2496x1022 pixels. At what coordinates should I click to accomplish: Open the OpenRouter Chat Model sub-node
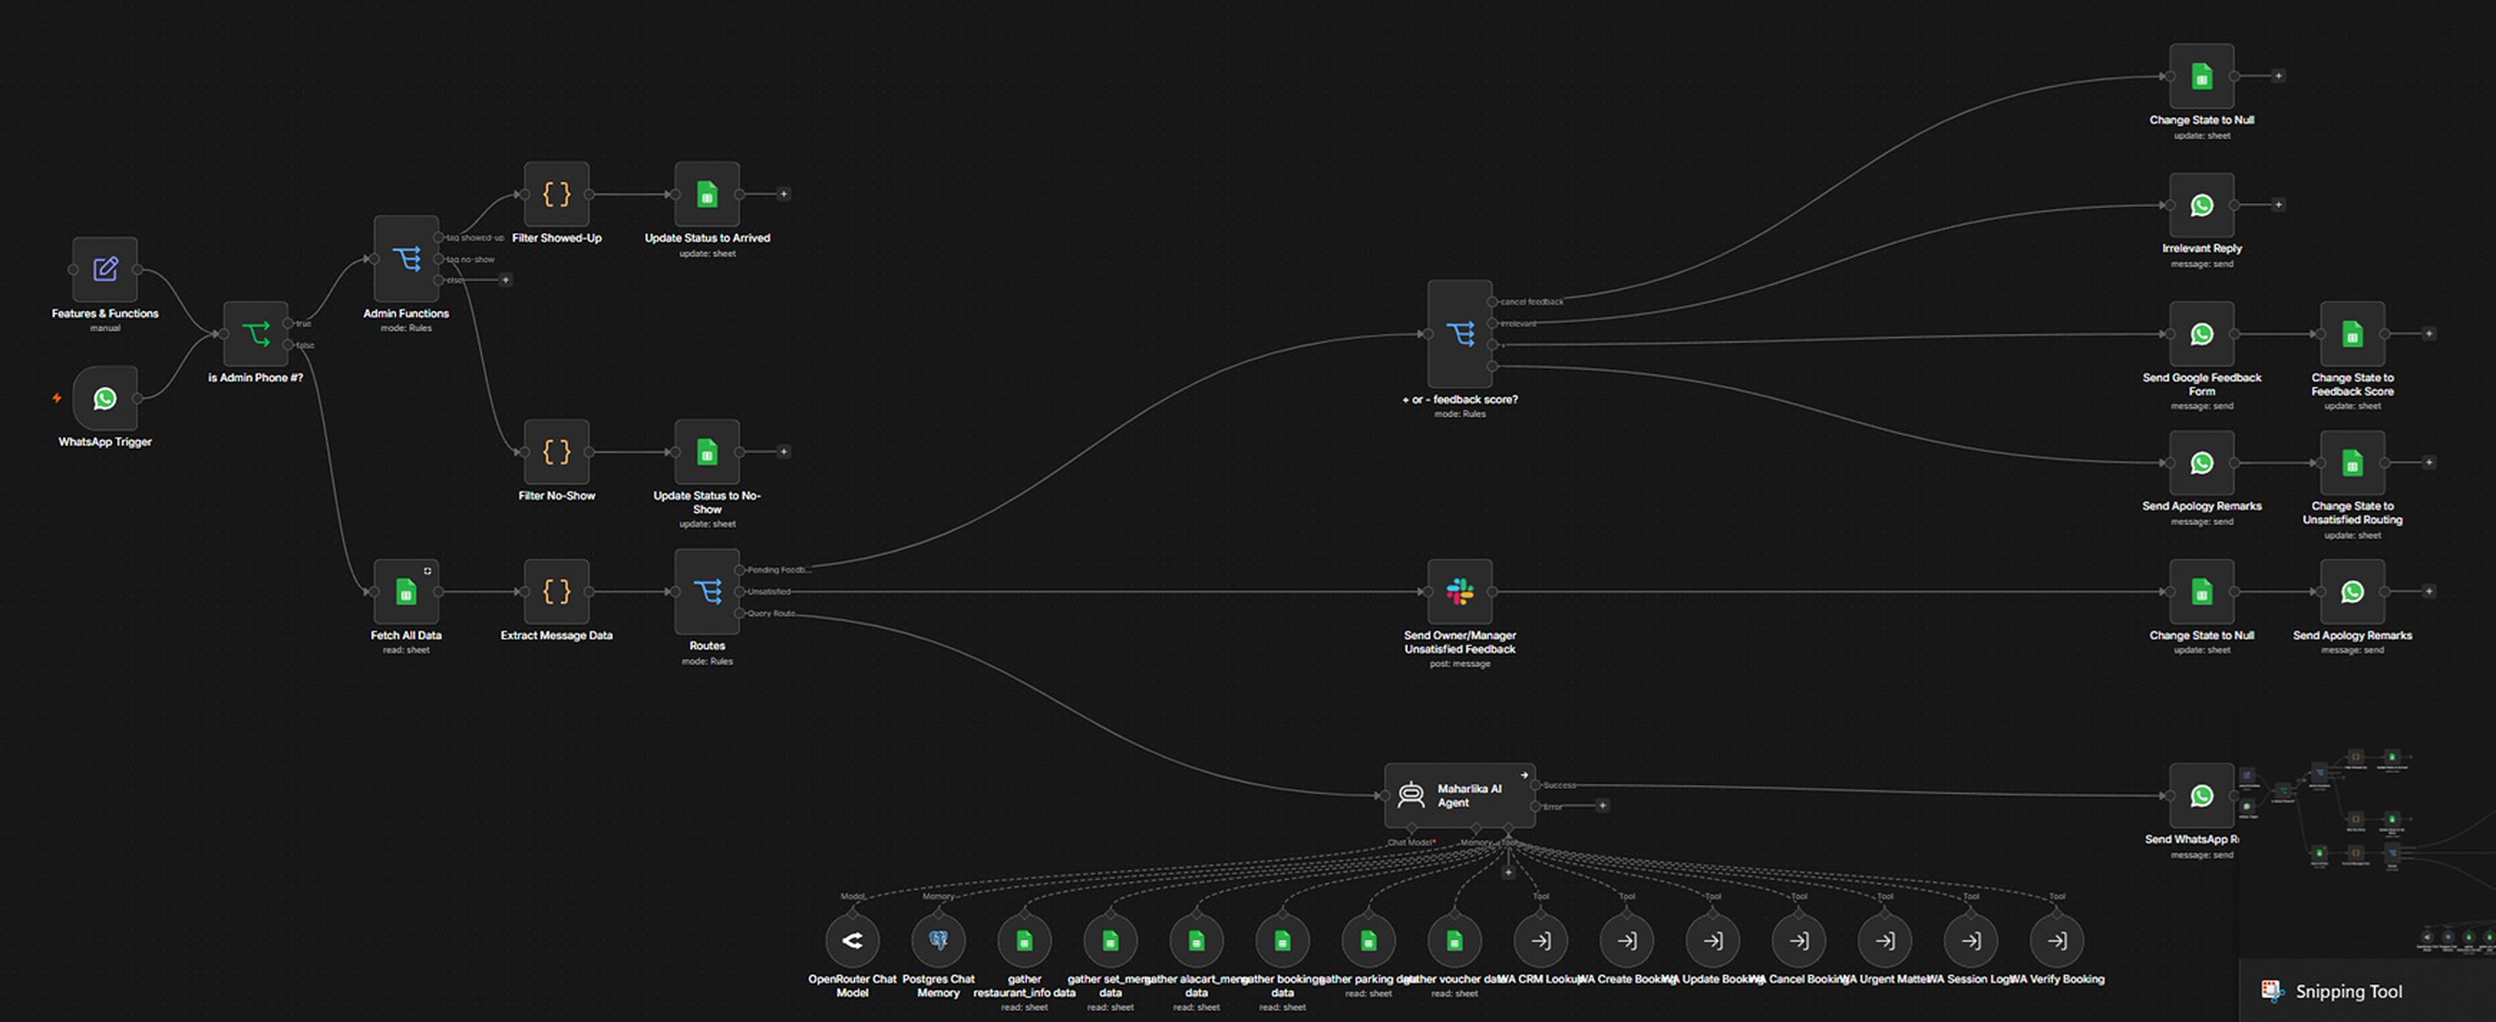coord(851,940)
